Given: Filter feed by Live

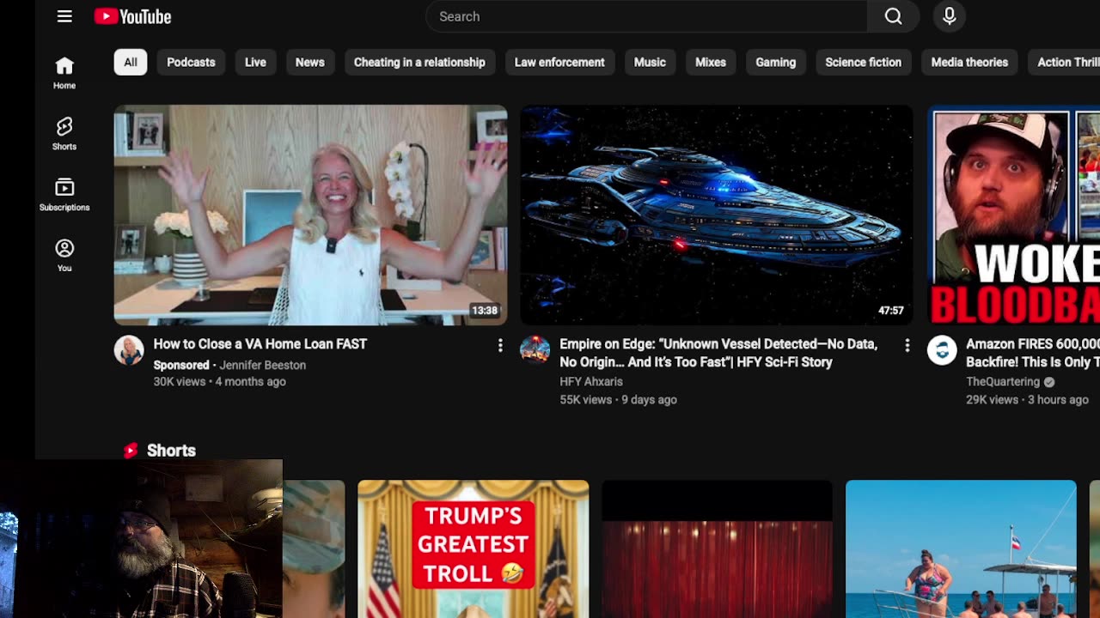Looking at the screenshot, I should coord(255,62).
